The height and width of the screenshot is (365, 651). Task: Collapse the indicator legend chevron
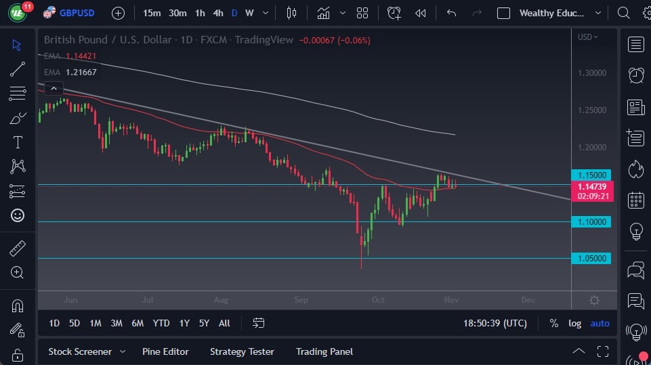coord(54,87)
